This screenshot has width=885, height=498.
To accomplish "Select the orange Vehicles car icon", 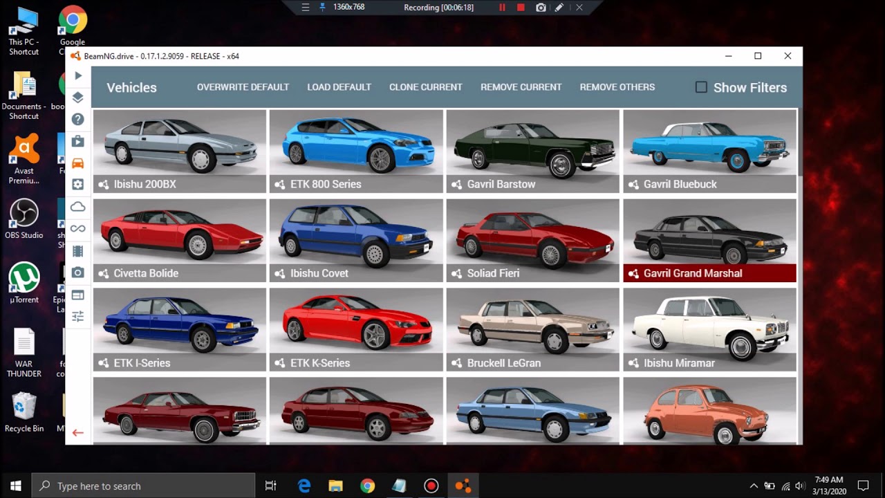I will pyautogui.click(x=78, y=163).
